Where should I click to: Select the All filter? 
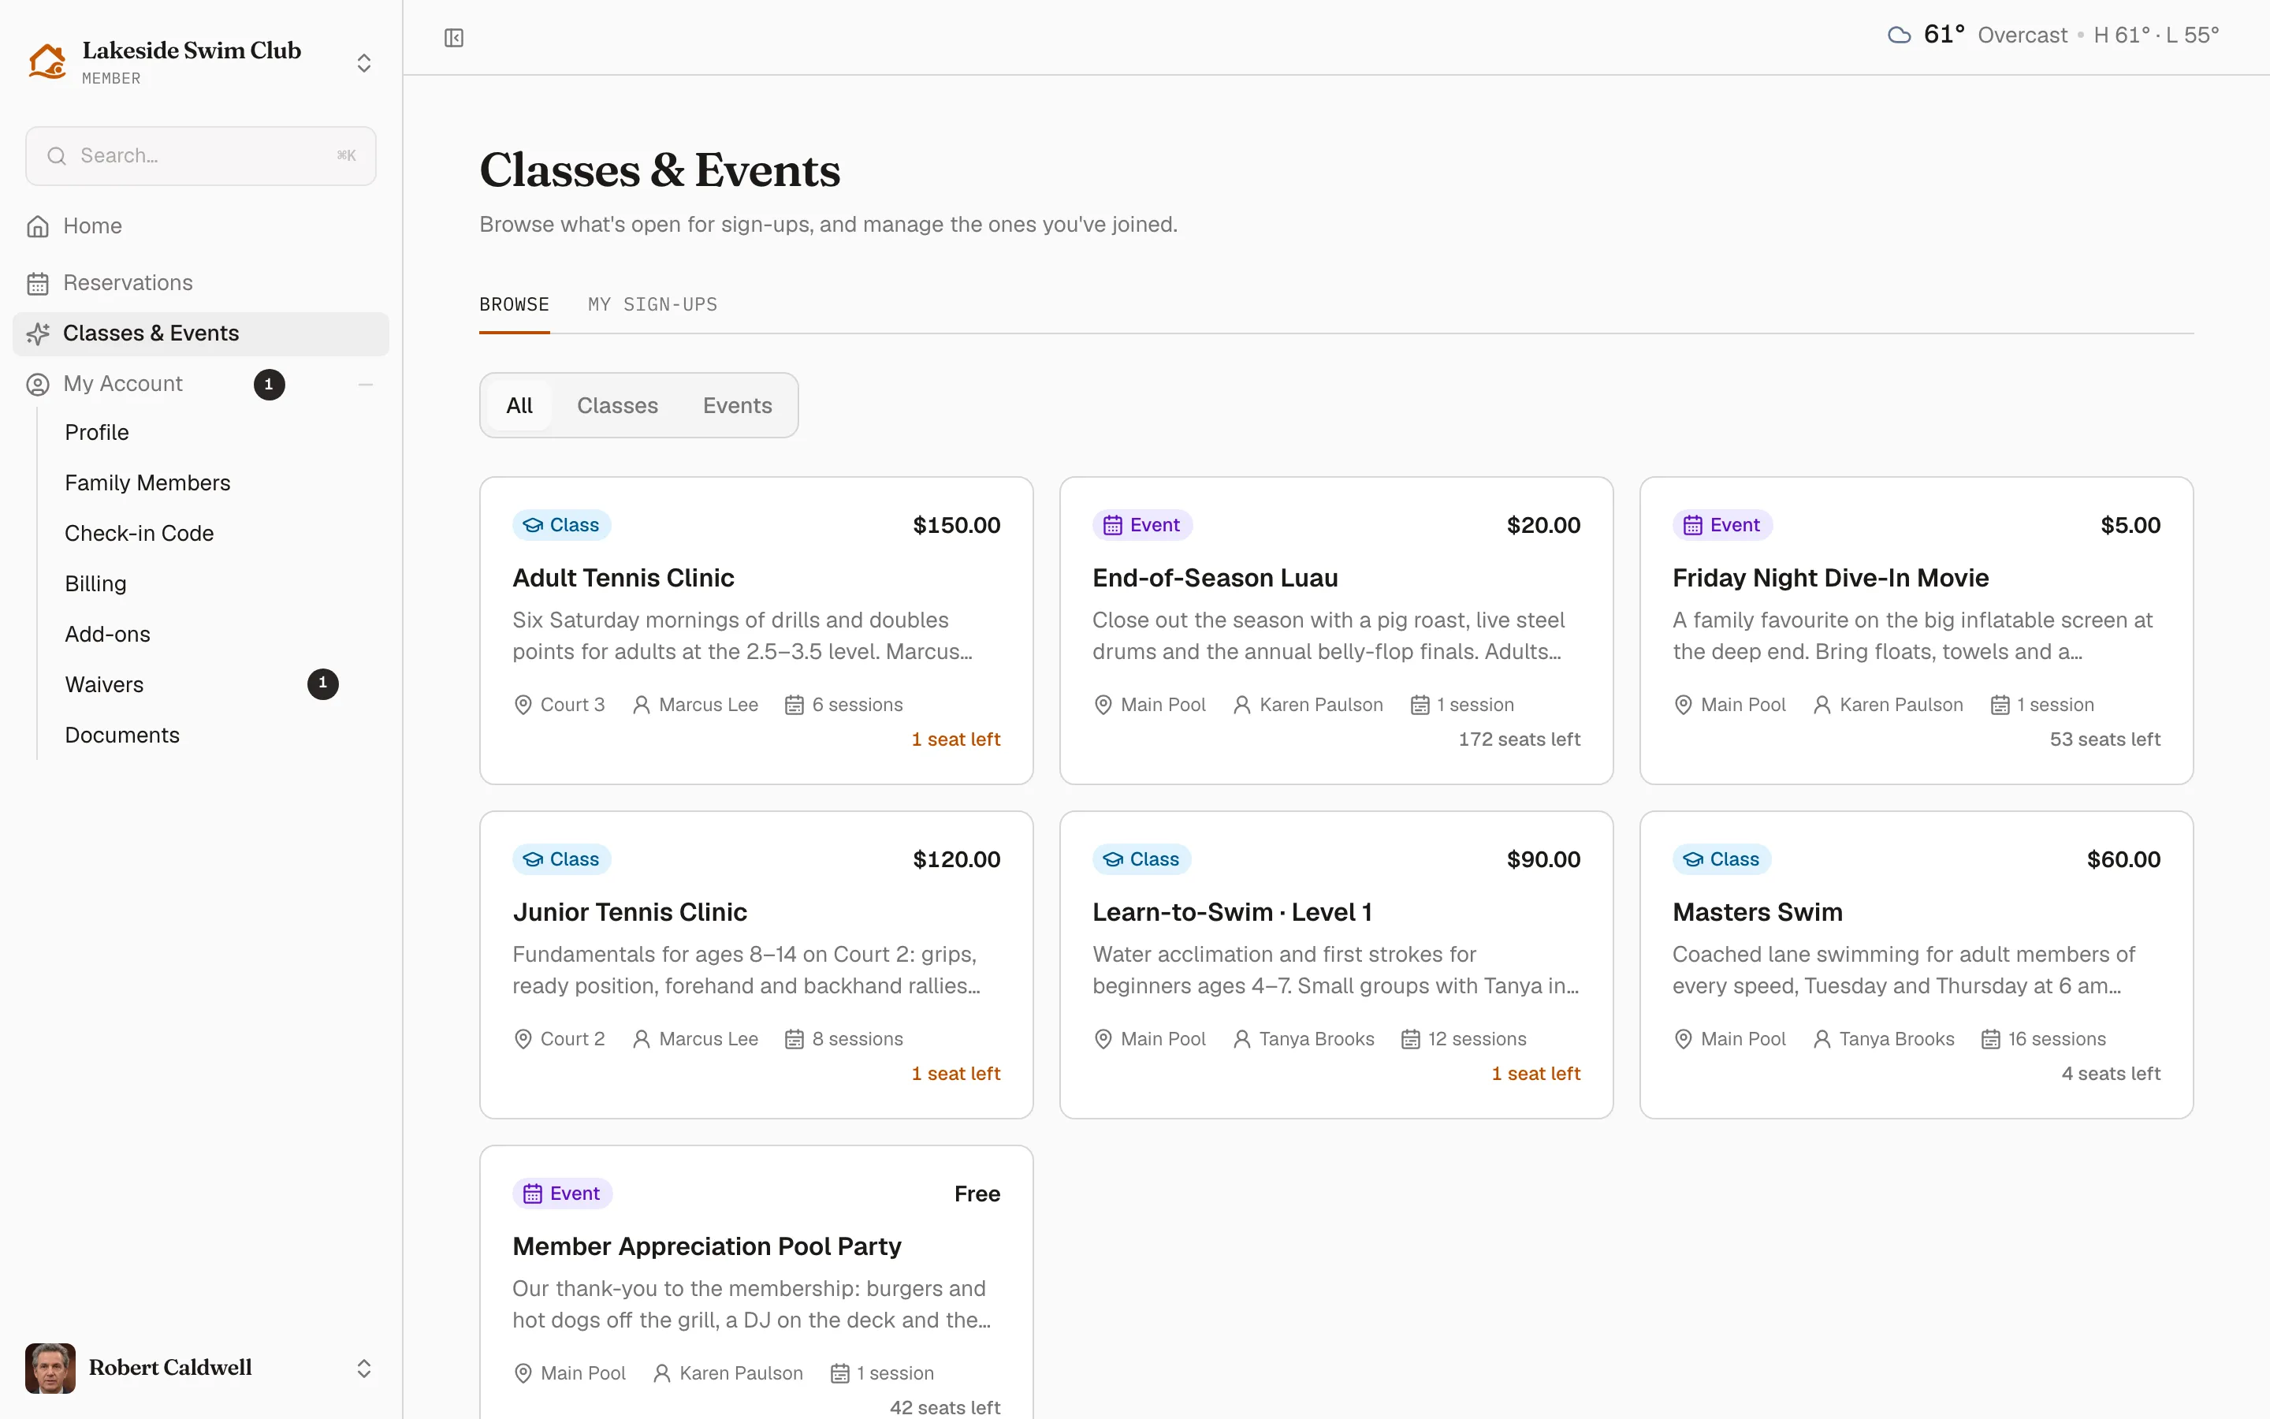point(519,405)
